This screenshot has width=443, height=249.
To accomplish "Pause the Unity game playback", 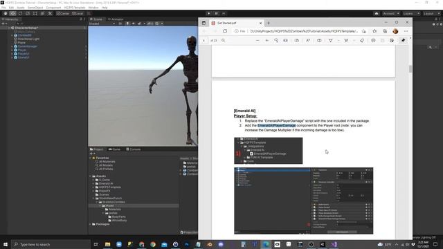I will [x=216, y=13].
